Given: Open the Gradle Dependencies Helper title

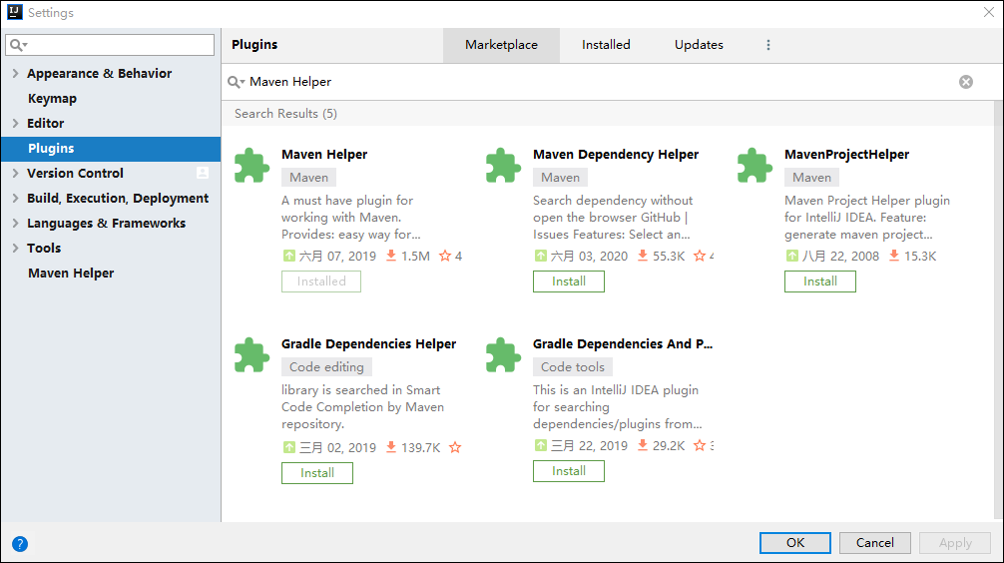Looking at the screenshot, I should tap(368, 344).
